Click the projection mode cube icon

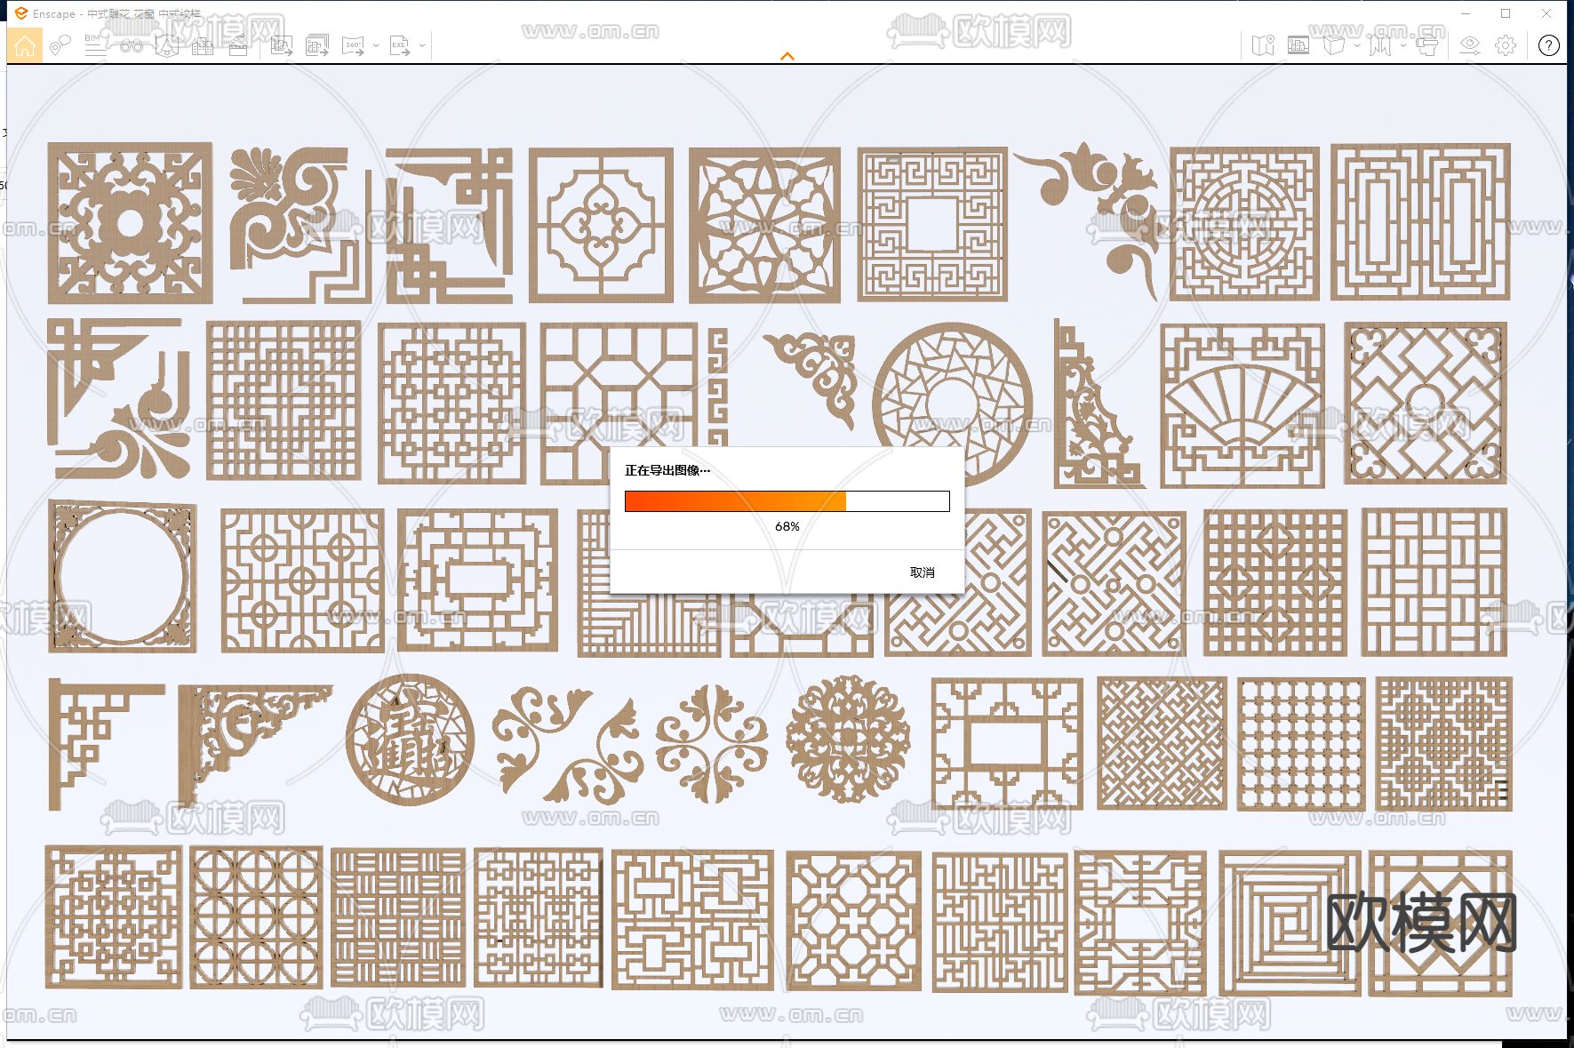[x=1333, y=45]
